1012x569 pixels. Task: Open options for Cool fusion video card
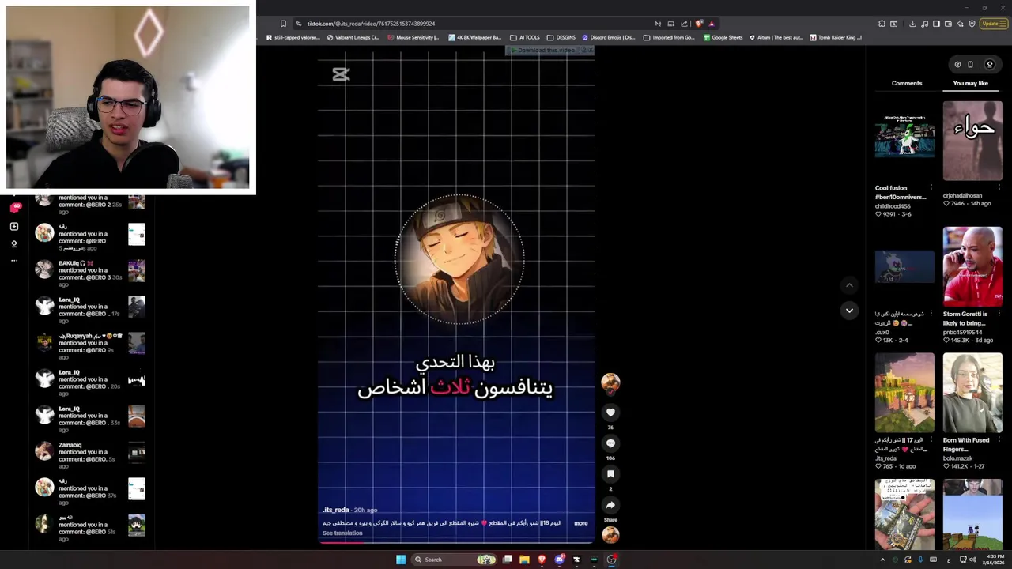coord(931,188)
